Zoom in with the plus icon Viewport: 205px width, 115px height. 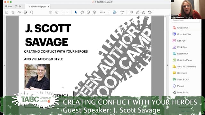click(94, 12)
